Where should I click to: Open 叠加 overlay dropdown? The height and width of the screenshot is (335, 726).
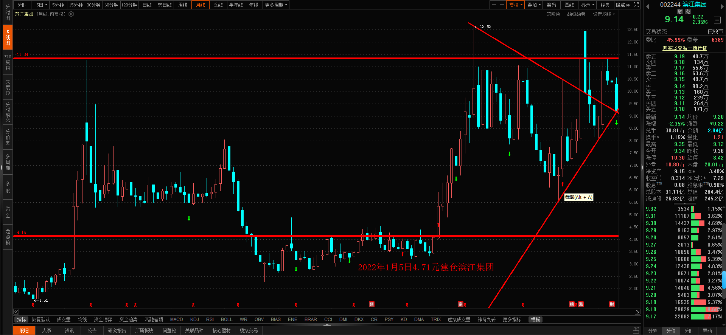(x=533, y=5)
